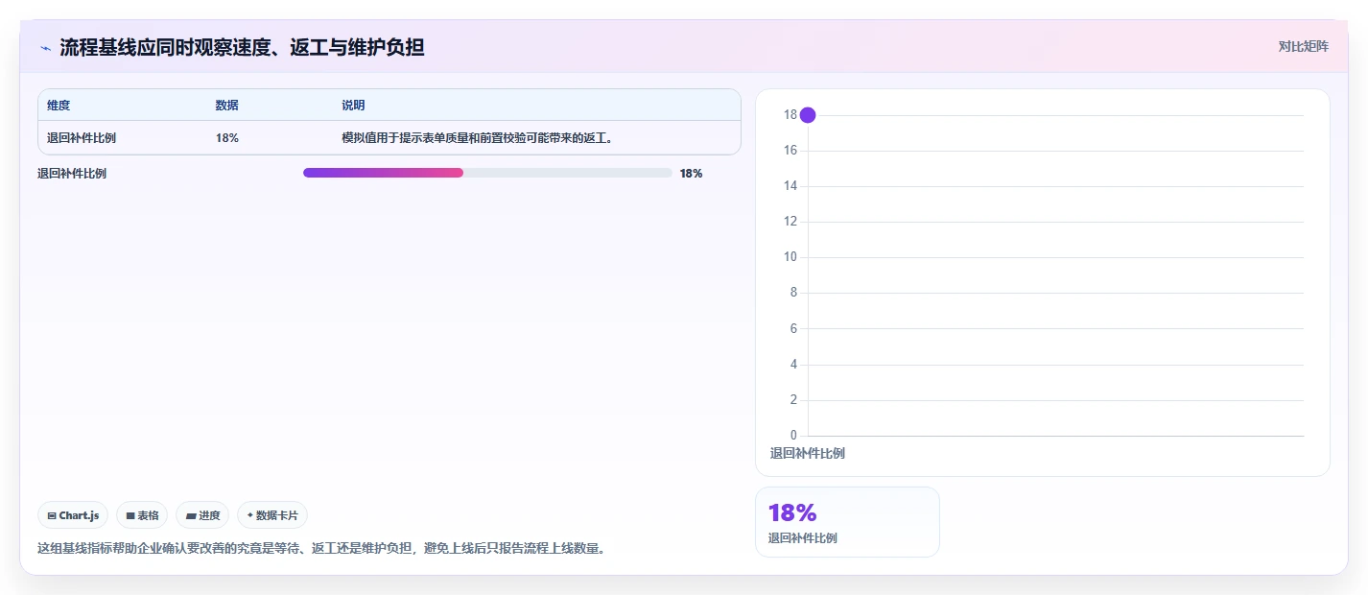1368x595 pixels.
Task: Select the heading 流程基线应同时观察速度、返工与维护负担
Action: 242,47
